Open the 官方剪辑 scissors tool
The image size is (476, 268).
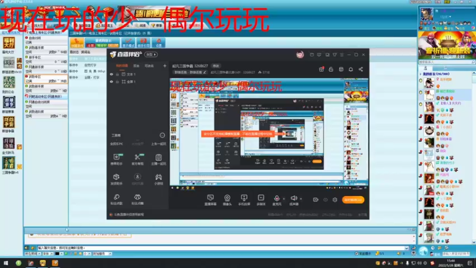(137, 159)
